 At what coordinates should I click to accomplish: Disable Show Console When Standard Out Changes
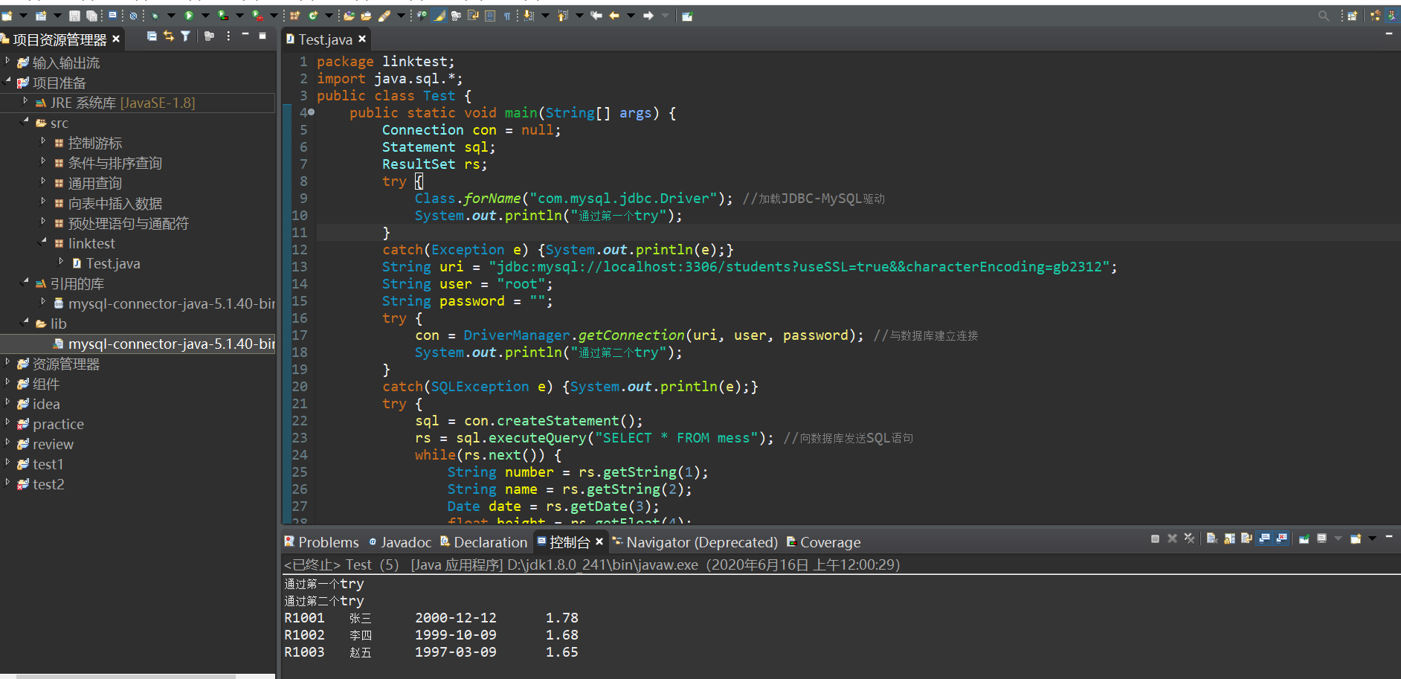pos(1264,538)
